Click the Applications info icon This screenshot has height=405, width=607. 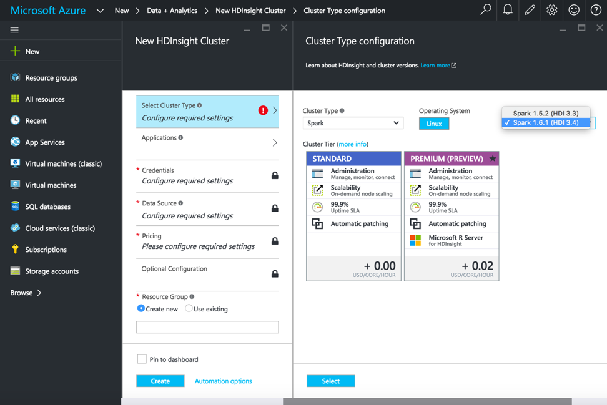coord(180,137)
